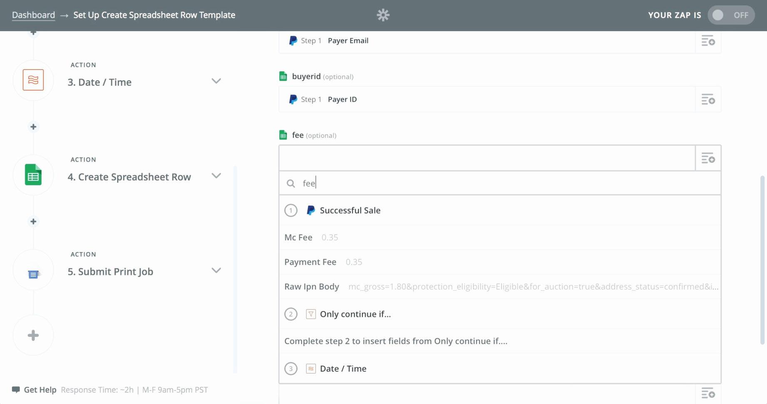The image size is (767, 404).
Task: Collapse the Successful Sale step group
Action: click(x=350, y=210)
